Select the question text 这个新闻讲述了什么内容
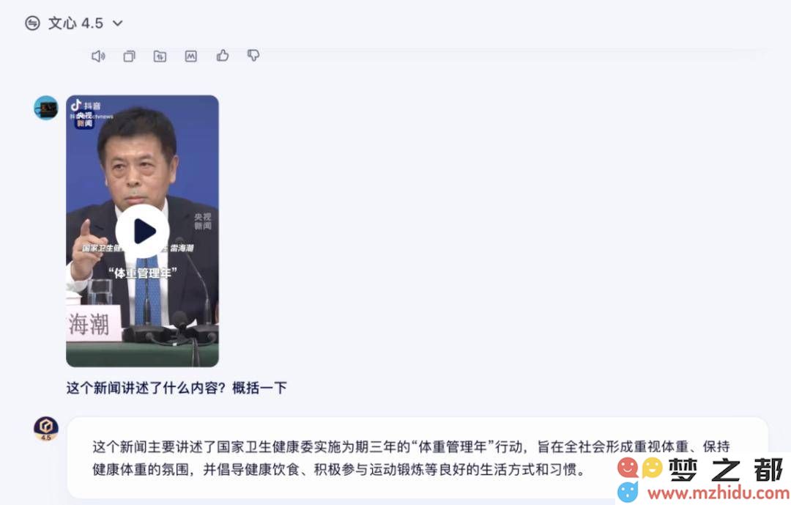The image size is (791, 505). 146,388
